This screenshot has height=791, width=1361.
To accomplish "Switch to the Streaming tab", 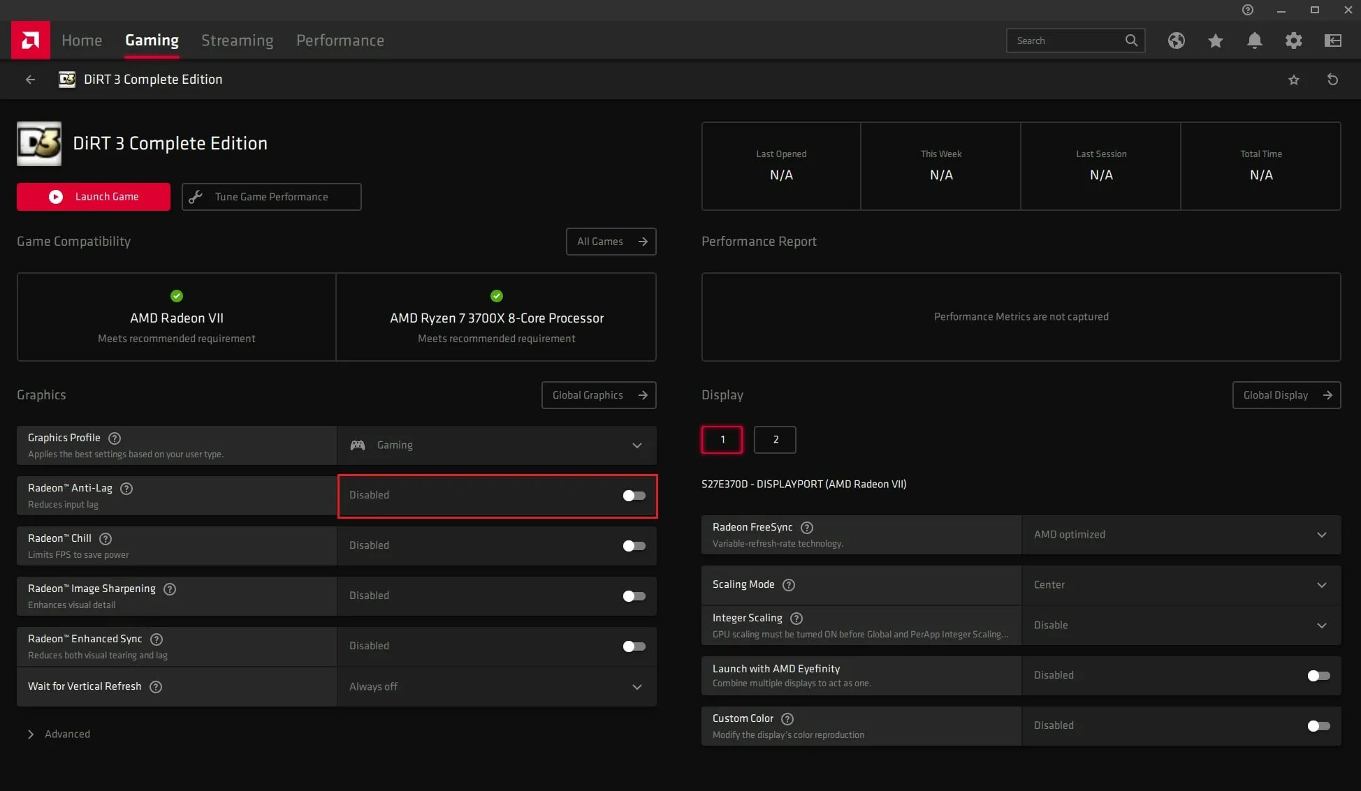I will 237,40.
